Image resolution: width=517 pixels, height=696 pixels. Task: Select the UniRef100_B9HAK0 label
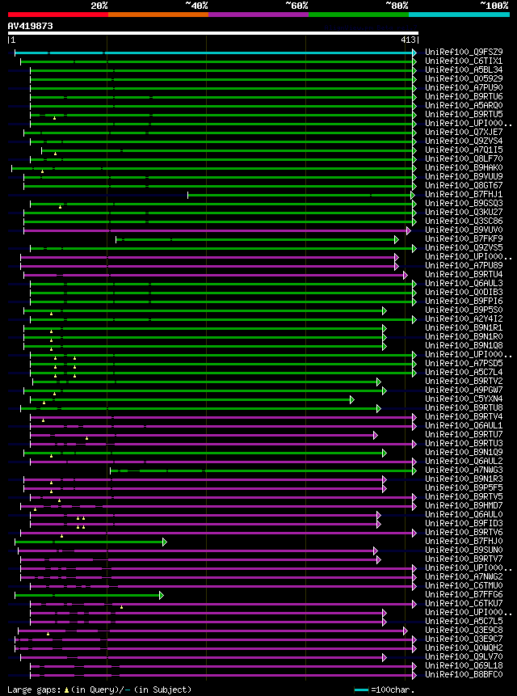click(x=464, y=168)
